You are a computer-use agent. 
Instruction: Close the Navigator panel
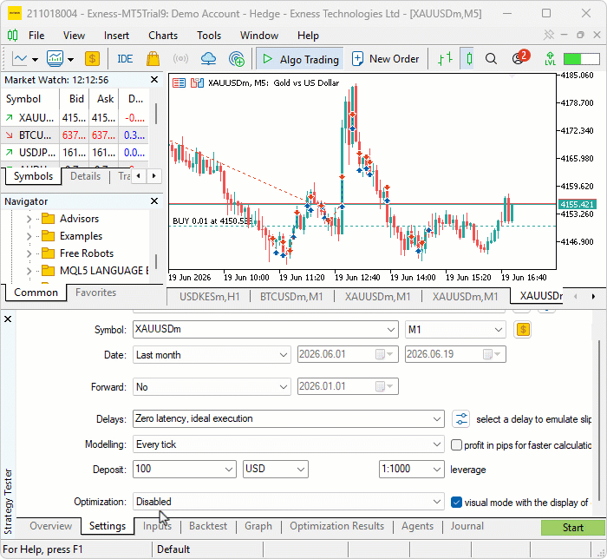click(x=154, y=201)
